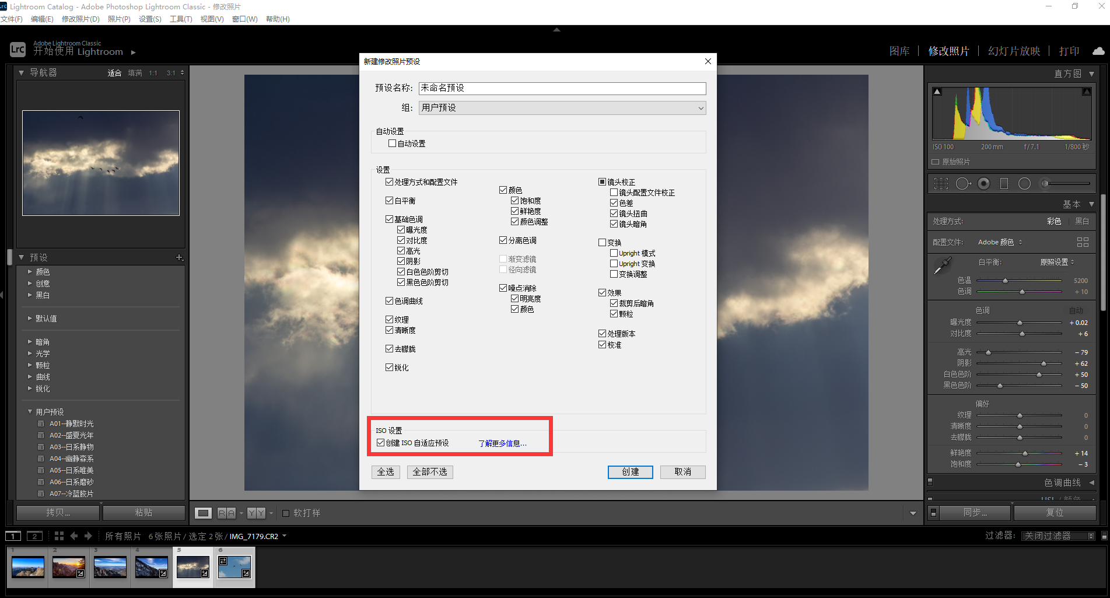Collapse the top module panel arrow
This screenshot has width=1110, height=598.
556,29
